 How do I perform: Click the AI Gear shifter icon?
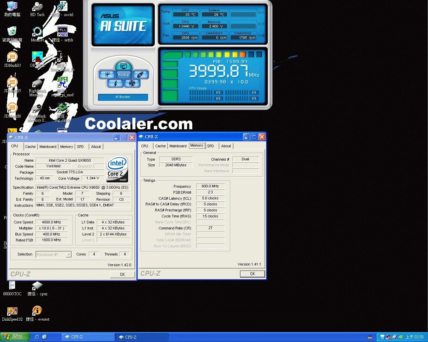107,74
